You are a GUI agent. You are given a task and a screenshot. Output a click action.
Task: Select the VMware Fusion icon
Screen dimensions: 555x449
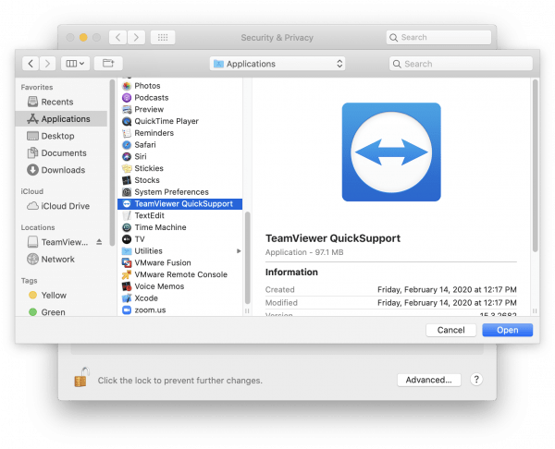[x=127, y=263]
